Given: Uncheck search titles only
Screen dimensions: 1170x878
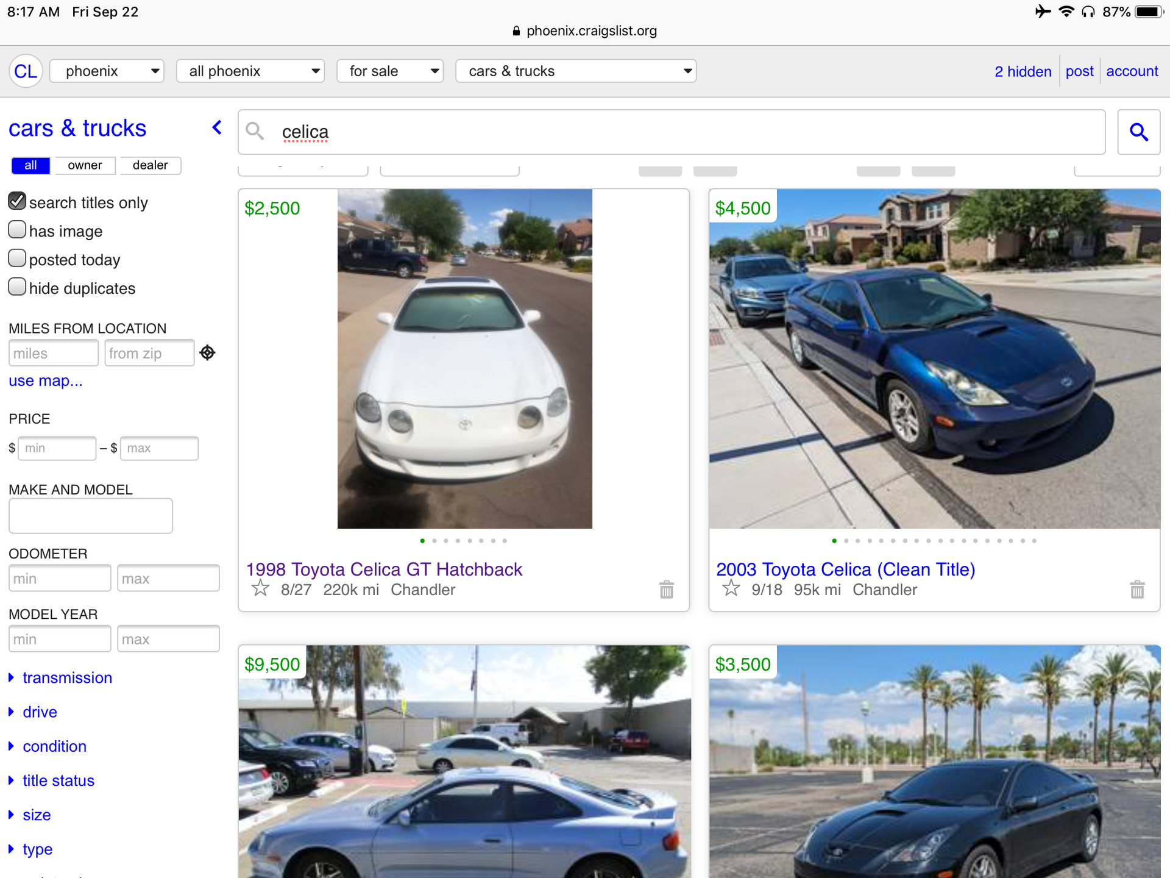Looking at the screenshot, I should tap(18, 201).
